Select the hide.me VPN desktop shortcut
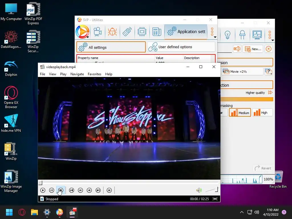This screenshot has height=219, width=292. tap(11, 123)
